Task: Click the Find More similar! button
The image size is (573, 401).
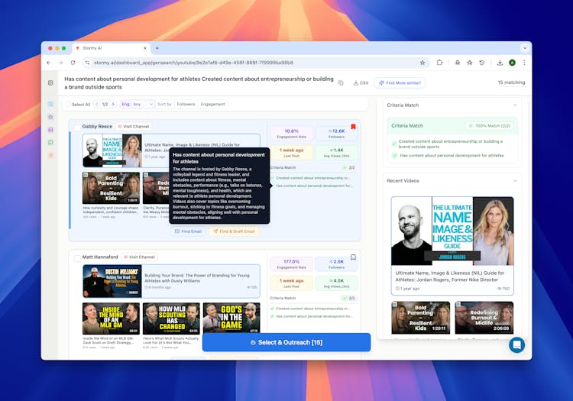Action: pos(400,82)
